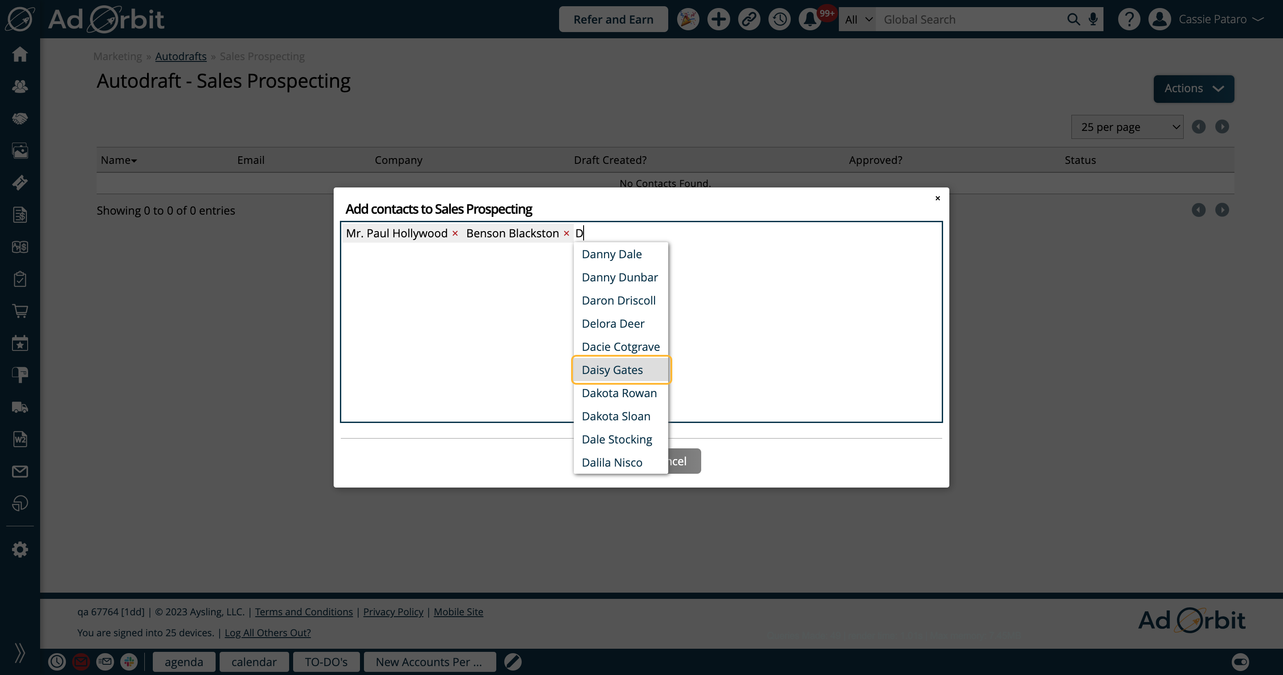This screenshot has width=1283, height=675.
Task: Click the microphone voice search icon
Action: point(1093,20)
